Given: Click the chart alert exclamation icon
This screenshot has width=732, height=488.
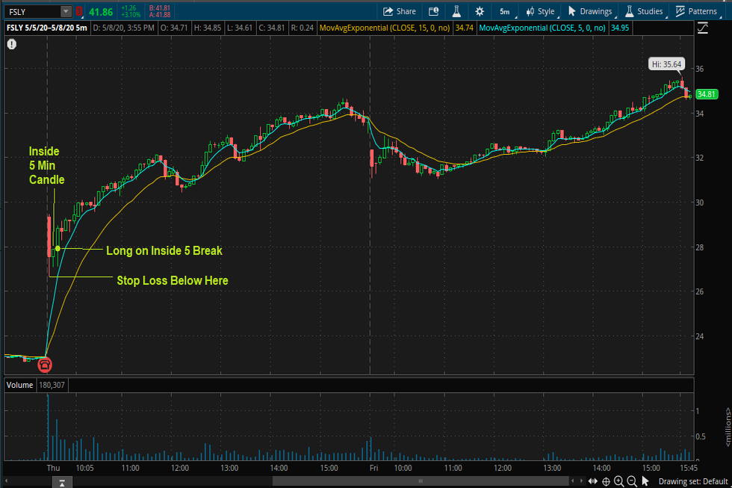Looking at the screenshot, I should 12,45.
